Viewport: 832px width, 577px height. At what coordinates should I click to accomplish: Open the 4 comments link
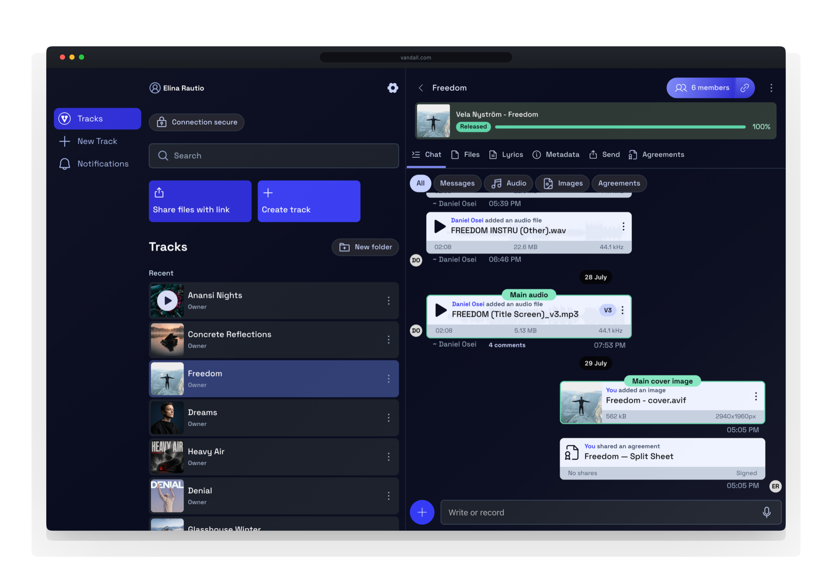click(x=507, y=345)
